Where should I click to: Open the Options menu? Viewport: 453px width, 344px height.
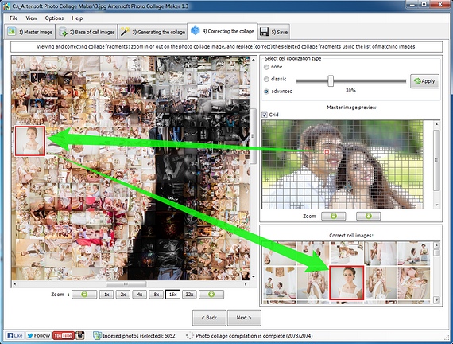pos(54,18)
